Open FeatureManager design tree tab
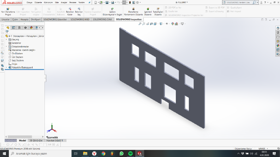This screenshot has height=157, width=280. point(8,27)
